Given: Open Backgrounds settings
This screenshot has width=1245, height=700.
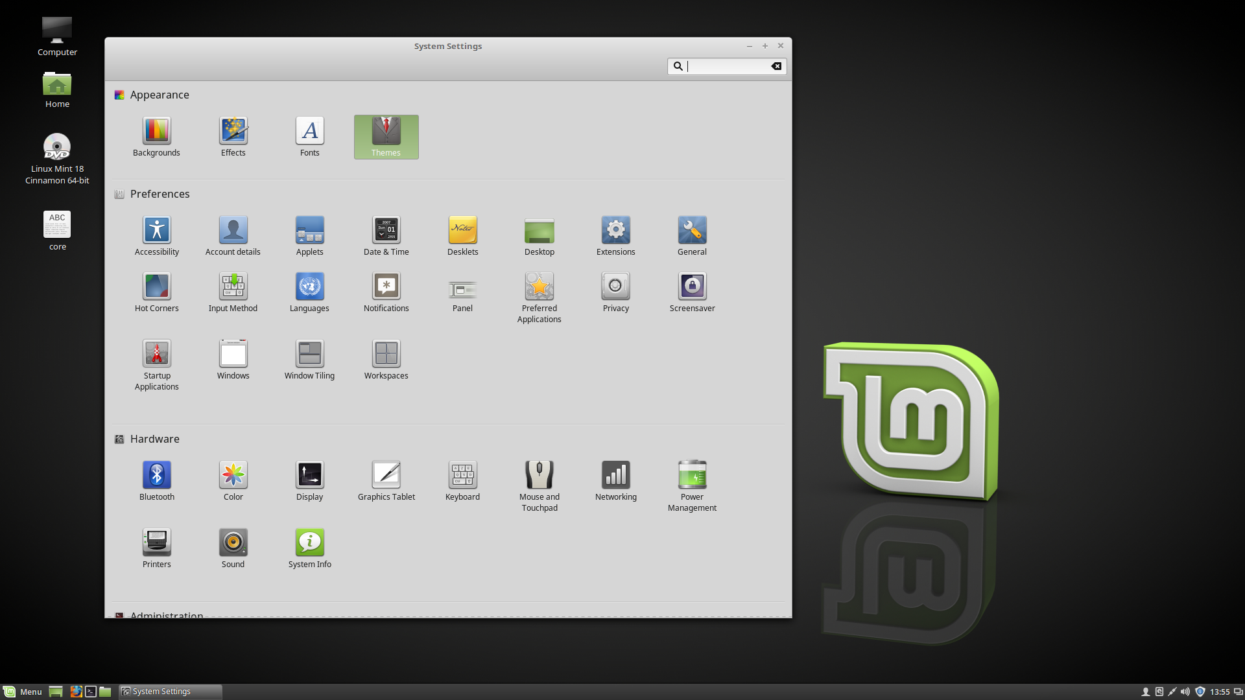Looking at the screenshot, I should tap(156, 137).
